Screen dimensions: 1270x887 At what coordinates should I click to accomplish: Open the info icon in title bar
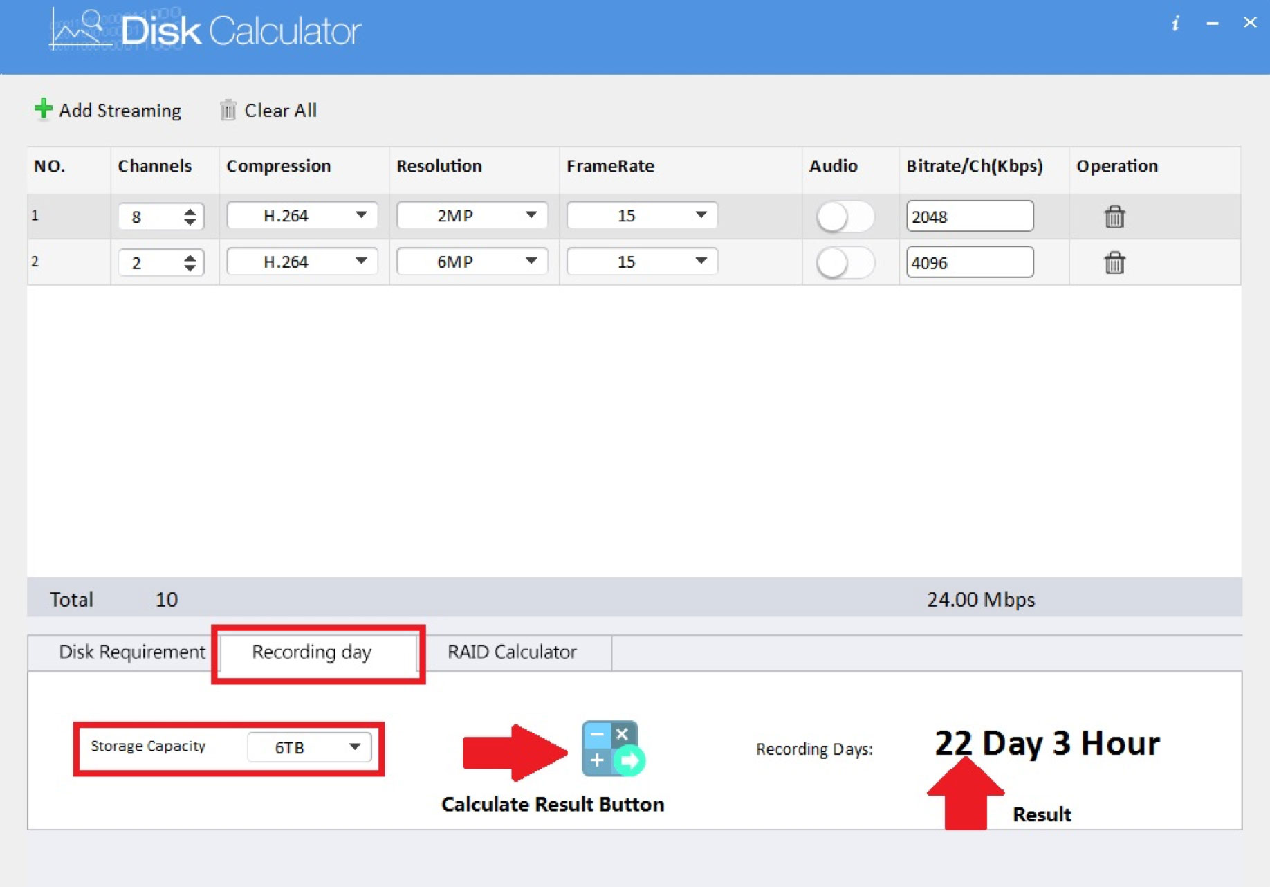(x=1175, y=24)
